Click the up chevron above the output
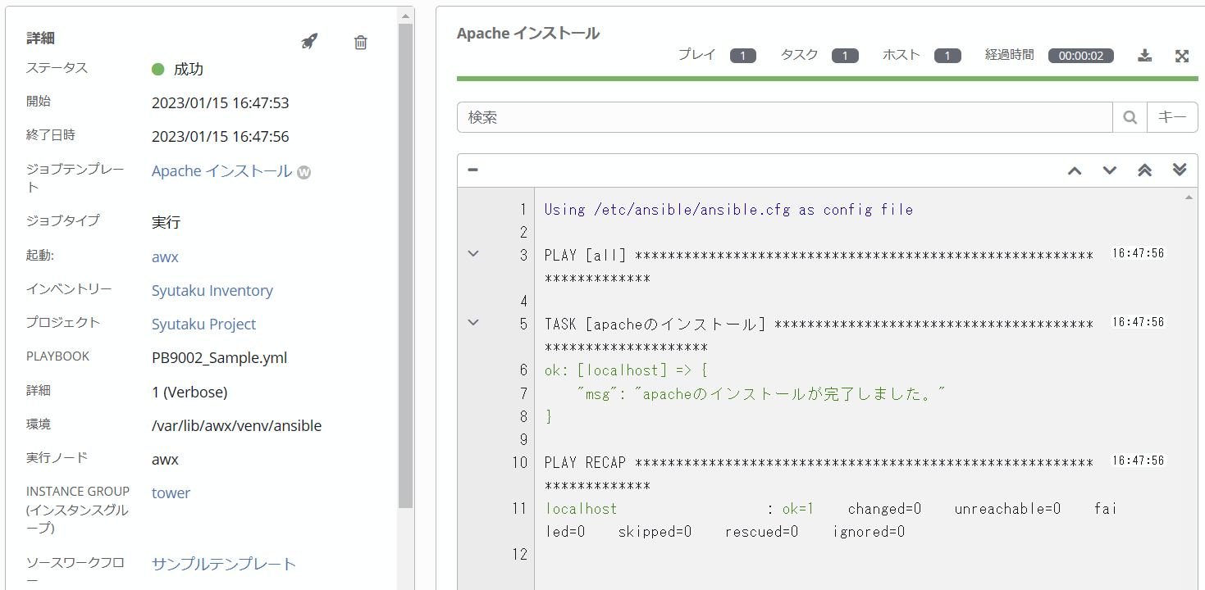Screen dimensions: 1205x590 (1075, 170)
